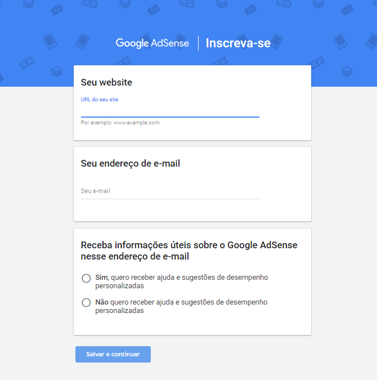Viewport: 377px width, 380px height.
Task: Select the "Não" radio button
Action: [86, 302]
